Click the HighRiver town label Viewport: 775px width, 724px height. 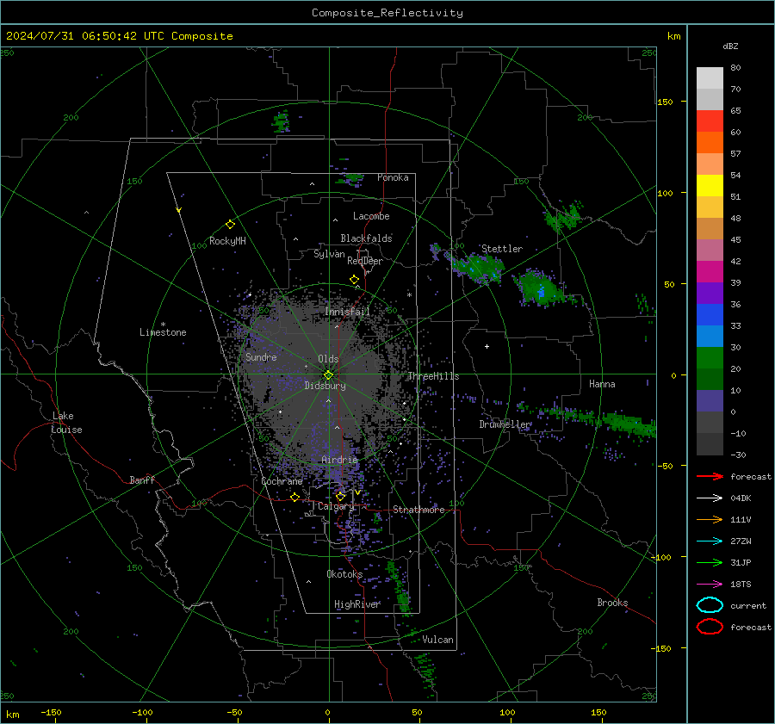(356, 604)
